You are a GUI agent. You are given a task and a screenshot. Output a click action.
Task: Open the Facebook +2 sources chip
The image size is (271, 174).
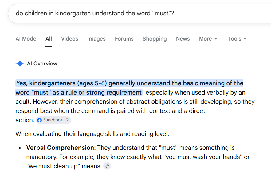click(x=53, y=120)
